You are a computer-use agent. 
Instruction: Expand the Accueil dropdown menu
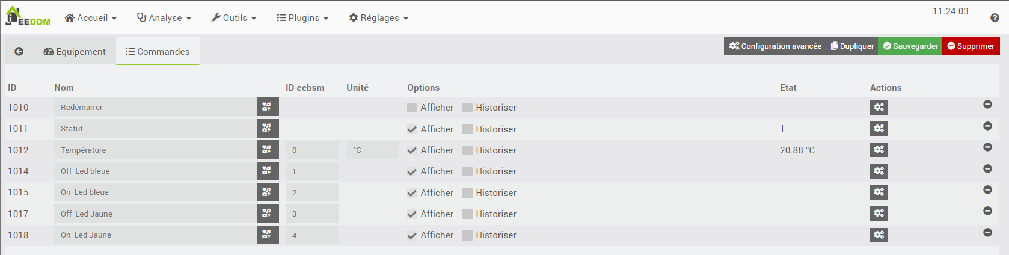pos(91,18)
